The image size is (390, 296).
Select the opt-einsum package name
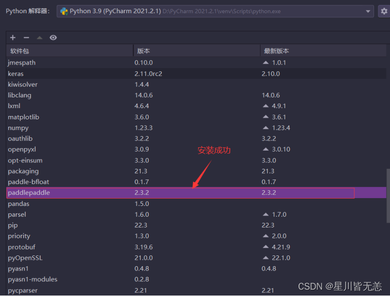click(x=25, y=160)
